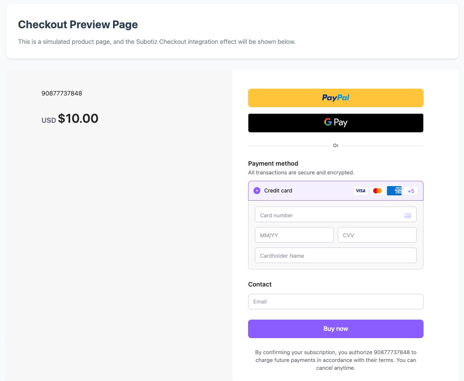Click the MM/YY expiry date field

[x=294, y=235]
